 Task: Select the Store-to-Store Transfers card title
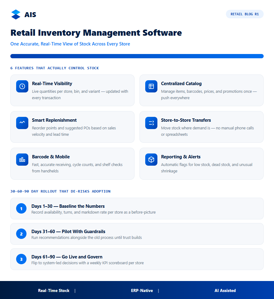186,120
